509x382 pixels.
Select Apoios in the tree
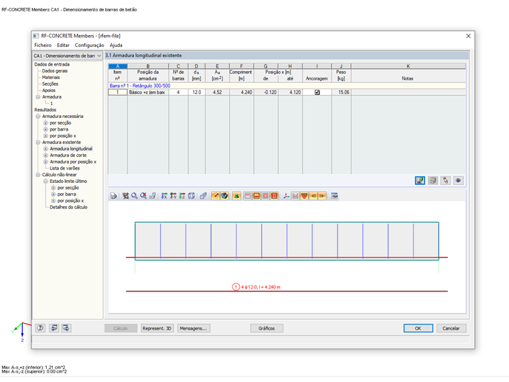[x=49, y=90]
